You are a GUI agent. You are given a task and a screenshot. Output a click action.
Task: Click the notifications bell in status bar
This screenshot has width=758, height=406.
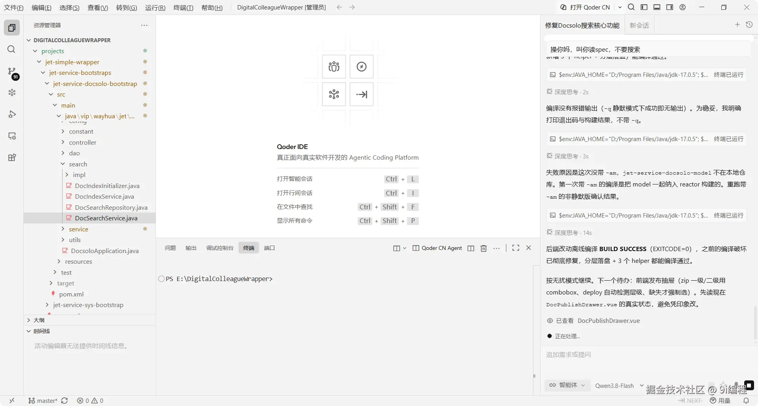pyautogui.click(x=746, y=400)
